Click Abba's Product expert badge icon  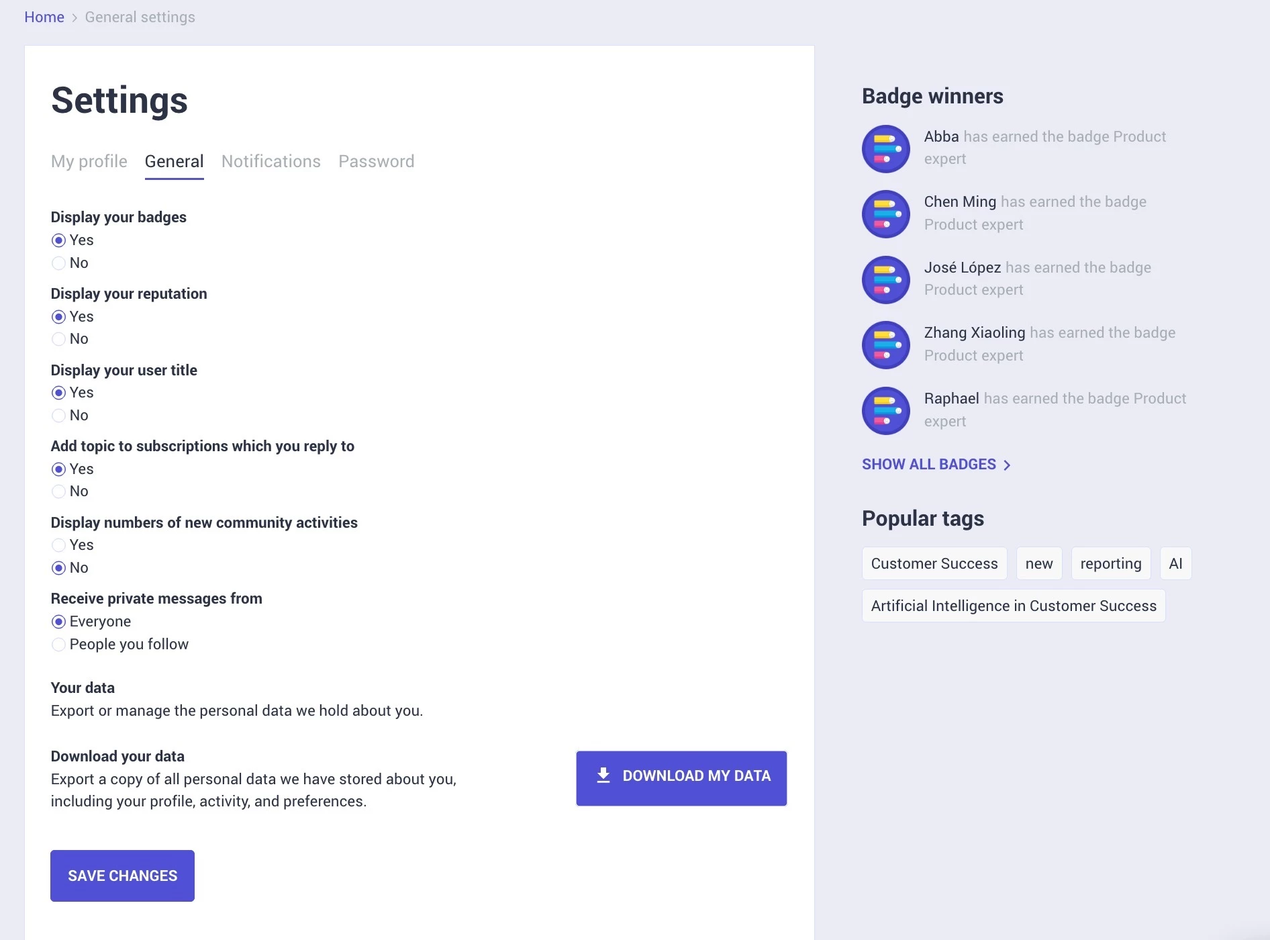coord(886,148)
